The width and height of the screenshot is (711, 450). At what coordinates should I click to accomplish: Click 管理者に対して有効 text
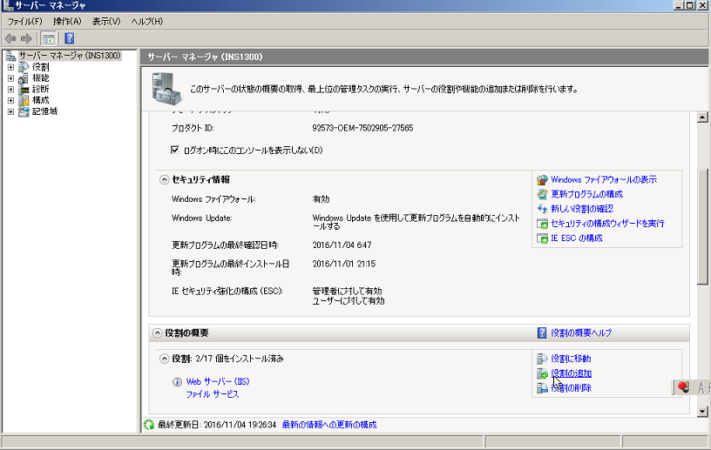coord(347,291)
